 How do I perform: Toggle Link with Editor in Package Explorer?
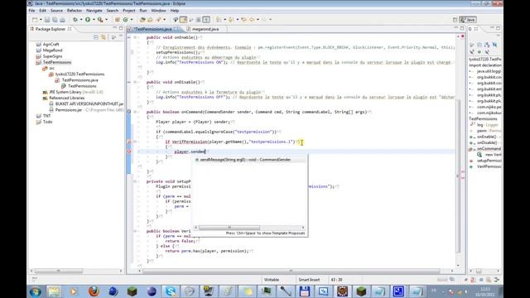(x=103, y=37)
